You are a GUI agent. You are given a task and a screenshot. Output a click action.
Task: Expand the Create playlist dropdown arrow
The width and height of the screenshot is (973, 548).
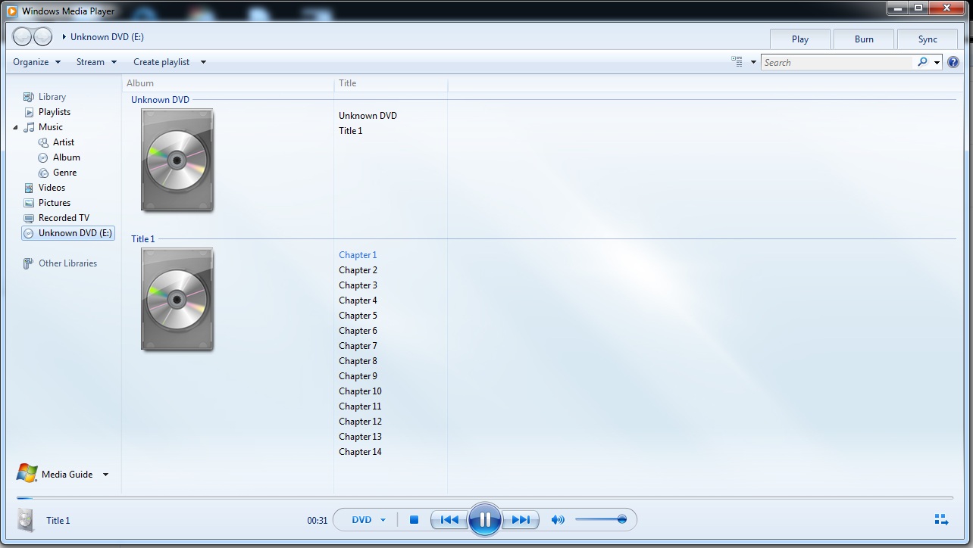click(x=203, y=62)
